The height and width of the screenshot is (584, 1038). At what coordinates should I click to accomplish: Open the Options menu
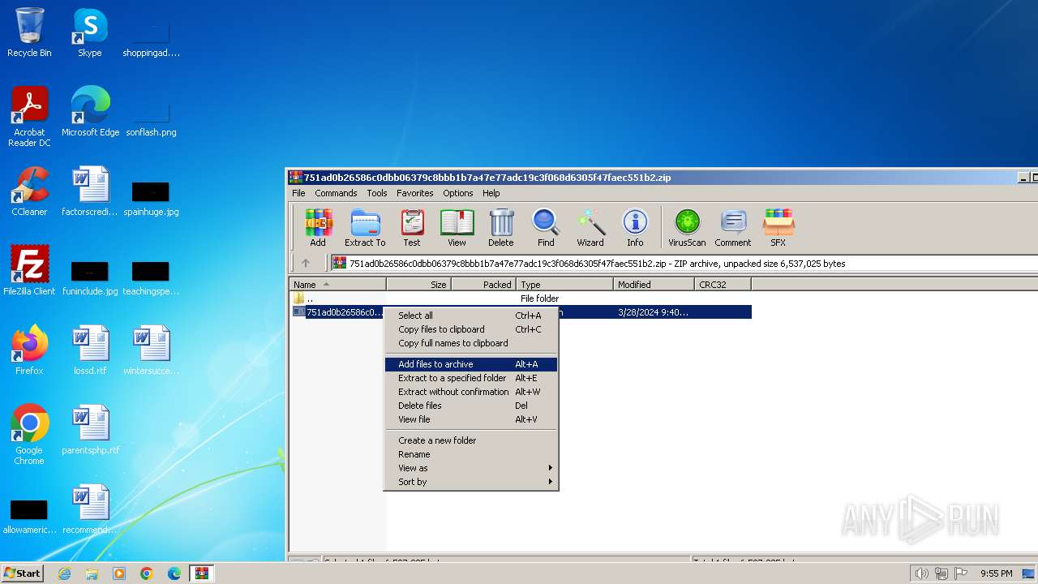[457, 193]
